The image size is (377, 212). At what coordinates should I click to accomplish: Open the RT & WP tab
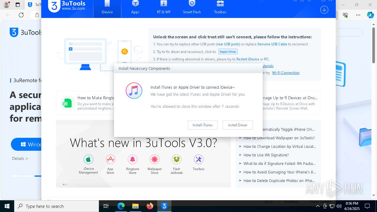pyautogui.click(x=163, y=8)
